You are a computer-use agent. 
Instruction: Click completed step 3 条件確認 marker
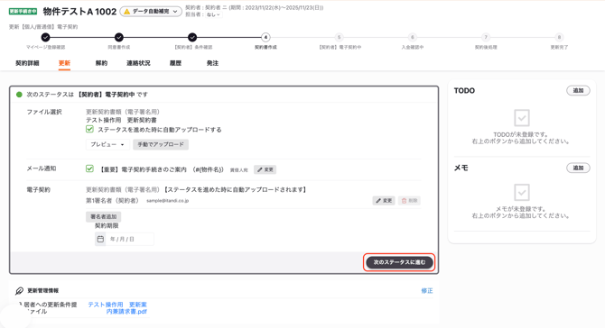[192, 37]
